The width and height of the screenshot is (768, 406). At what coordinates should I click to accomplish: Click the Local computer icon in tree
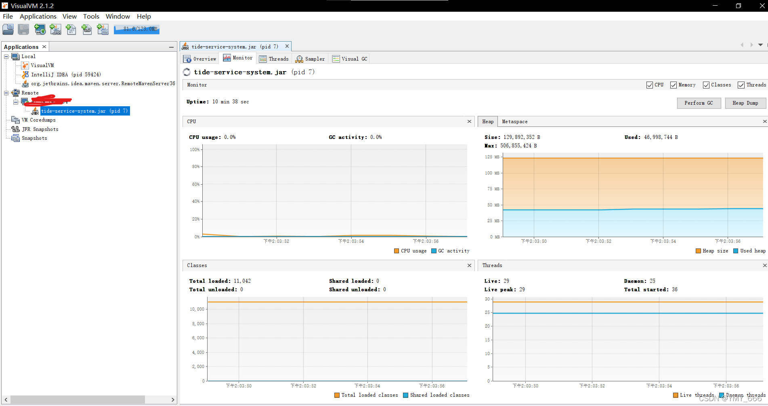[16, 57]
